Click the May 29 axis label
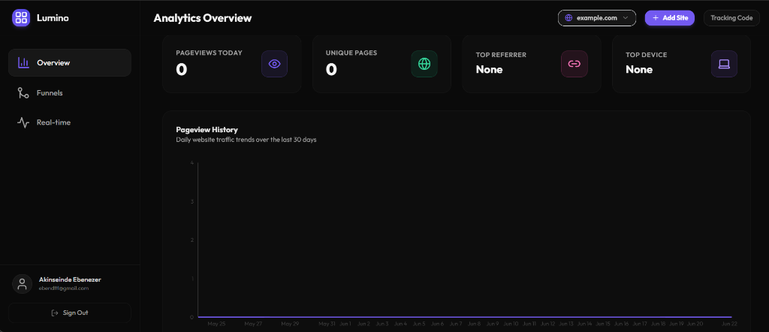This screenshot has height=332, width=769. [x=290, y=324]
